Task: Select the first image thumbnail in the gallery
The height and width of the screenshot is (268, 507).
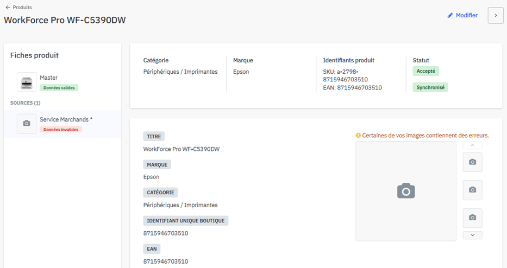Action: pyautogui.click(x=472, y=162)
